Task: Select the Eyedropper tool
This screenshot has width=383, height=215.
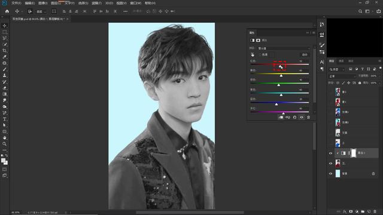Action: point(4,57)
